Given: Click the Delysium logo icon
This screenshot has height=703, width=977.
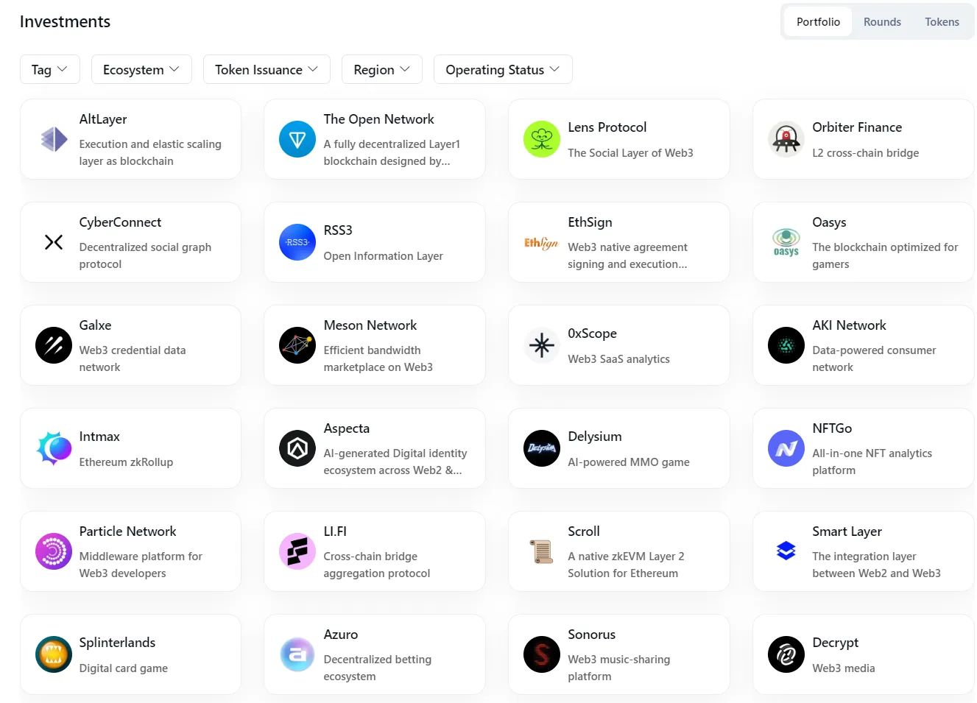Looking at the screenshot, I should pos(542,448).
